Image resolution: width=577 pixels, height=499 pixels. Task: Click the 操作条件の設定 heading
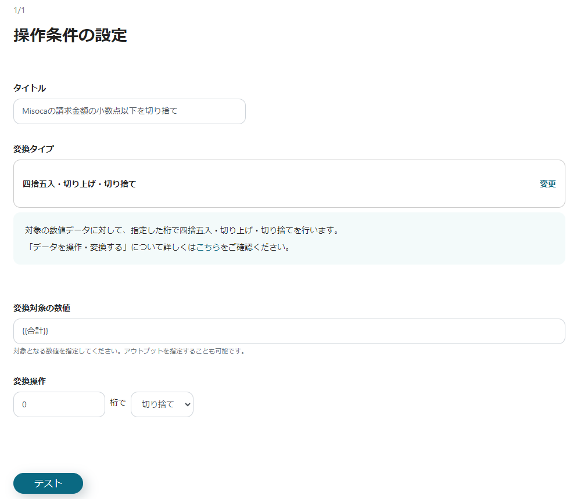coord(70,35)
